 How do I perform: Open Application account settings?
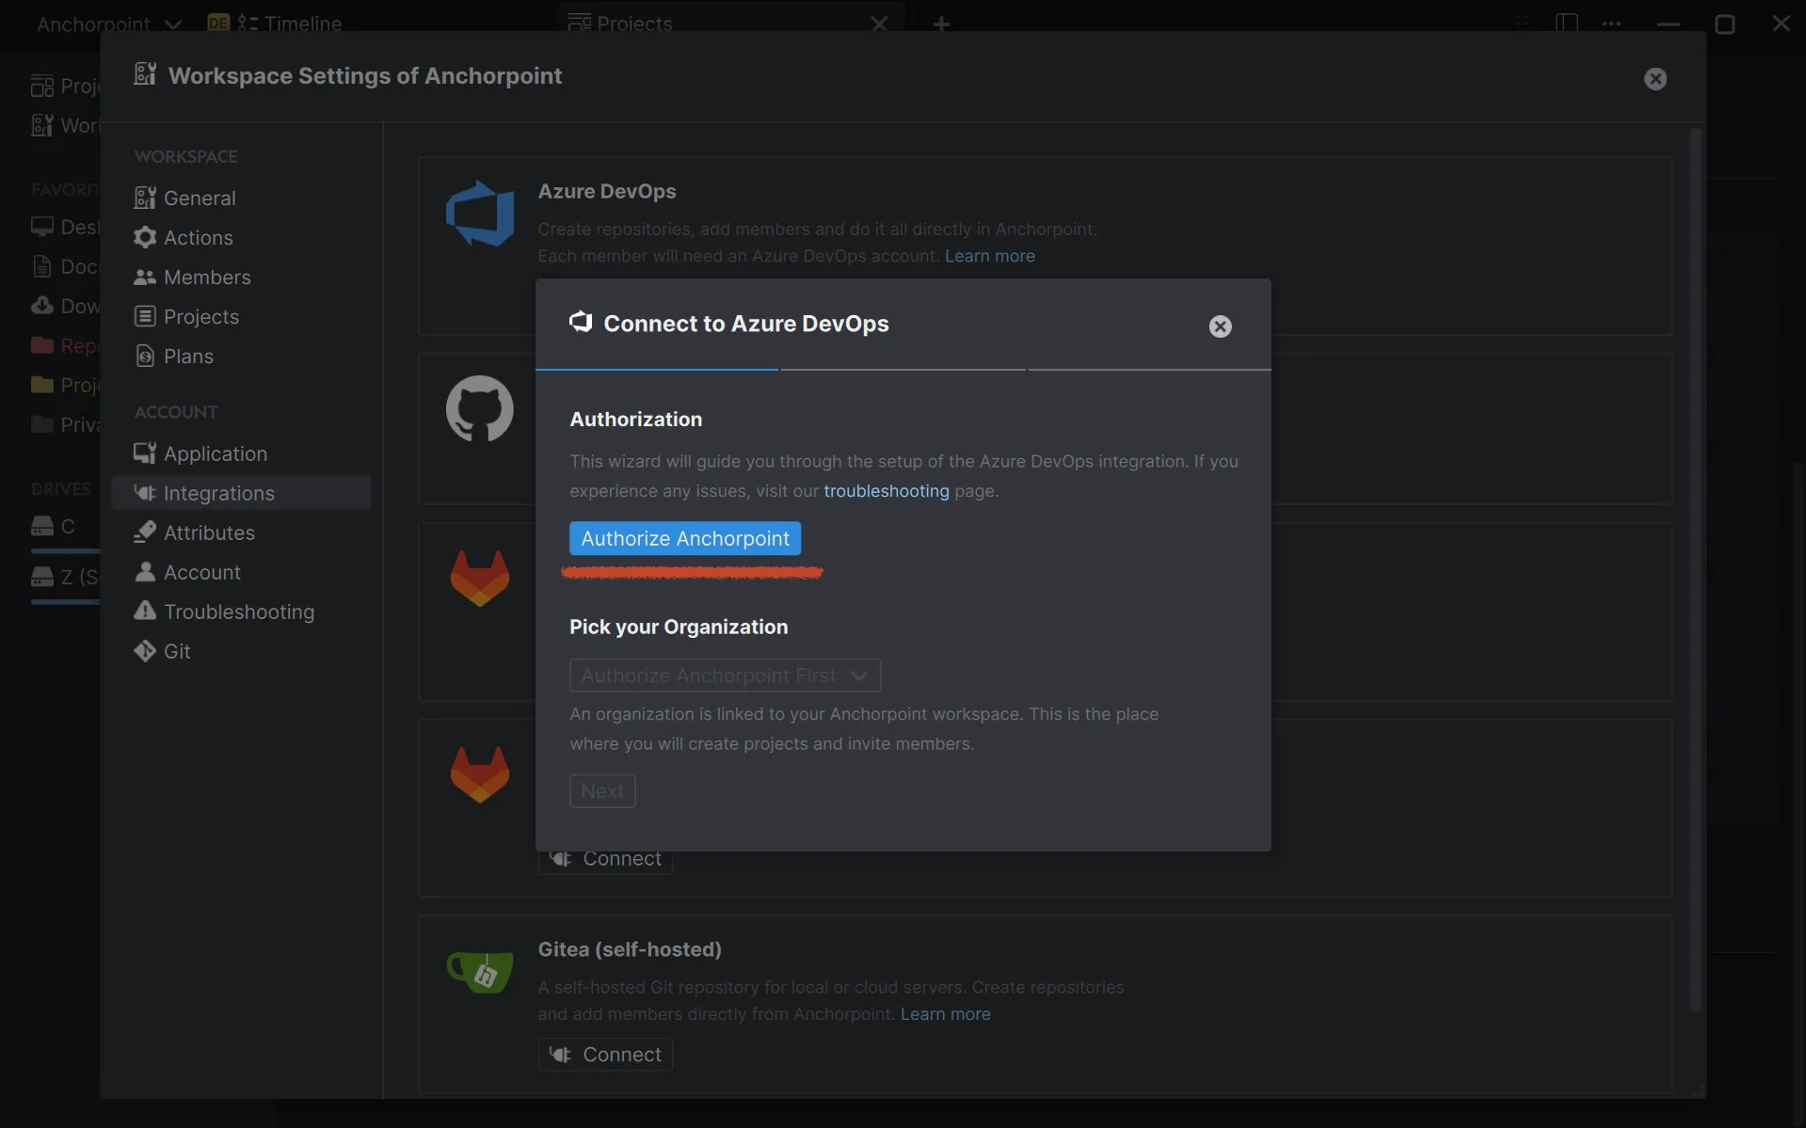(x=241, y=453)
